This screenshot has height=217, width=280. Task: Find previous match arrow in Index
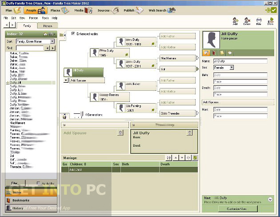point(47,48)
